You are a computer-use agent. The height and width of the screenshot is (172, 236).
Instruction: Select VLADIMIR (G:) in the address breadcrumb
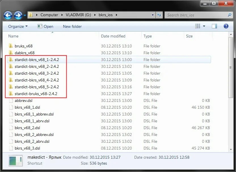78,15
